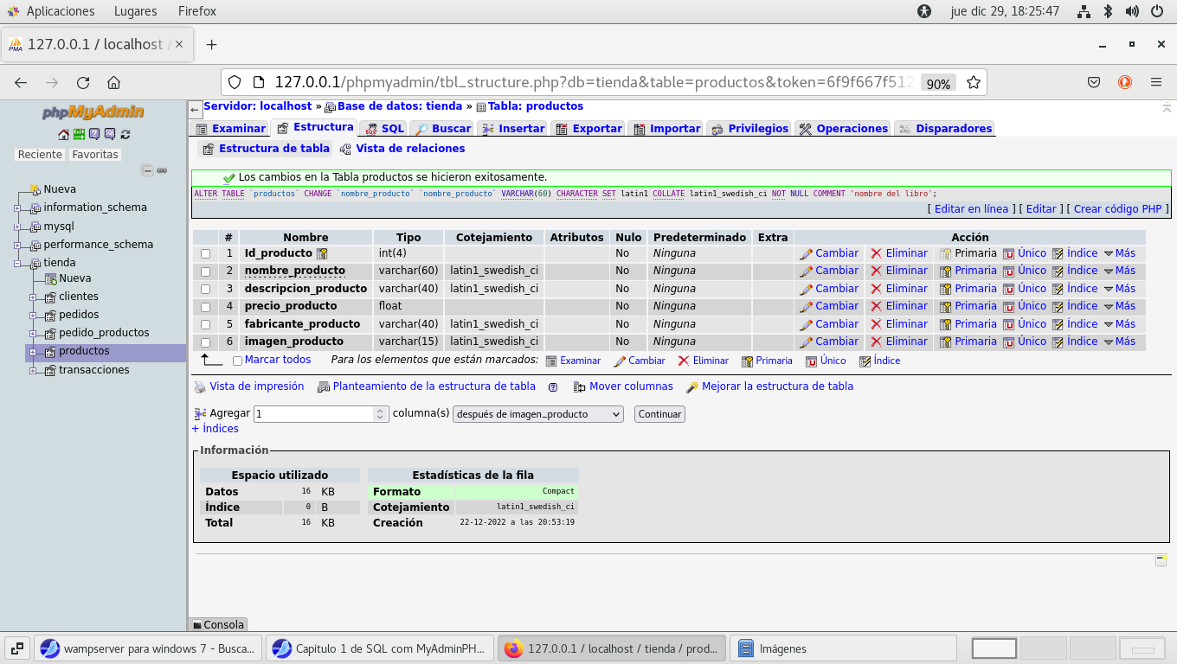The width and height of the screenshot is (1177, 664).
Task: Click the red X Eliminar icon for precio_producto
Action: 876,306
